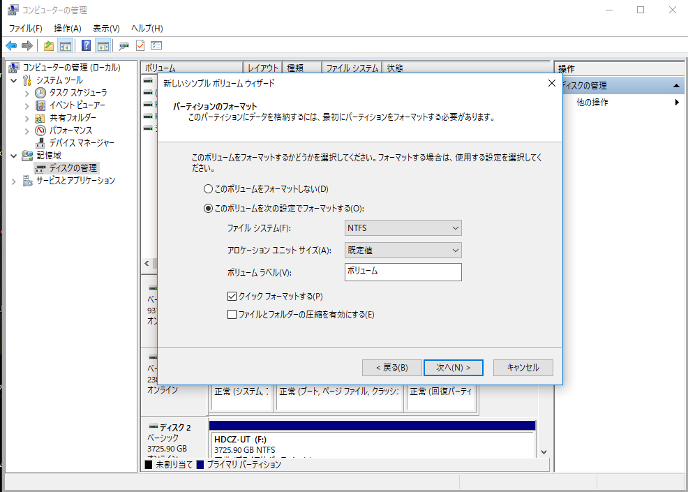Open the アロケーション ユニット サイズ dropdown
This screenshot has height=492, width=688.
click(x=403, y=250)
